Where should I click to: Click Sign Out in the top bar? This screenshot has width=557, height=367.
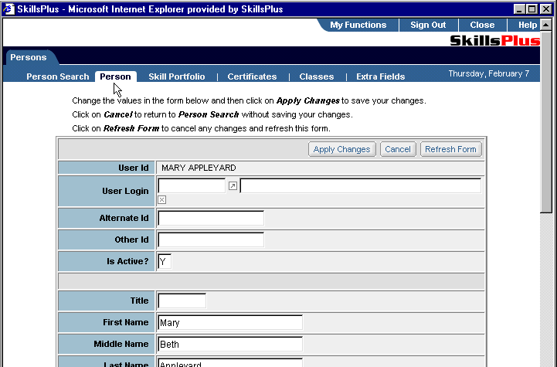click(x=428, y=25)
